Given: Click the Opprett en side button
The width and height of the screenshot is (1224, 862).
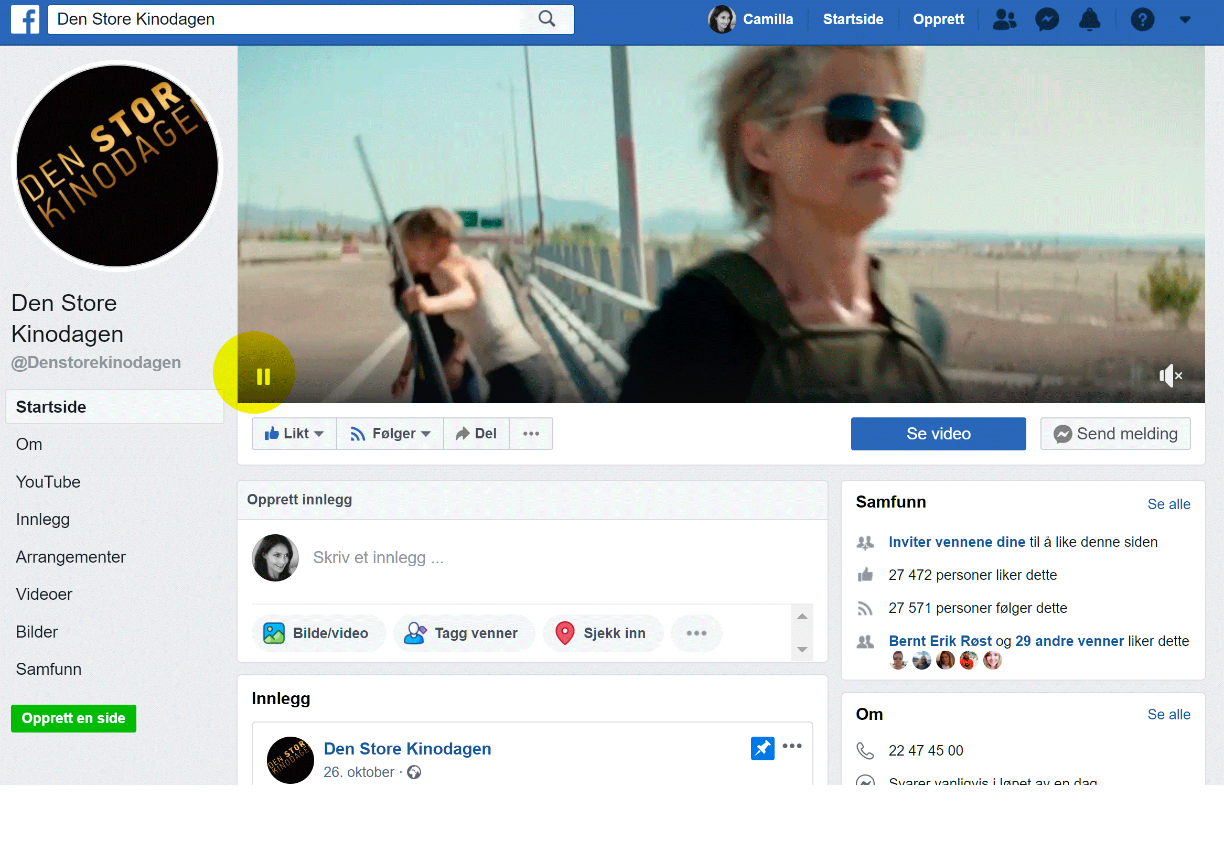Looking at the screenshot, I should [x=73, y=718].
